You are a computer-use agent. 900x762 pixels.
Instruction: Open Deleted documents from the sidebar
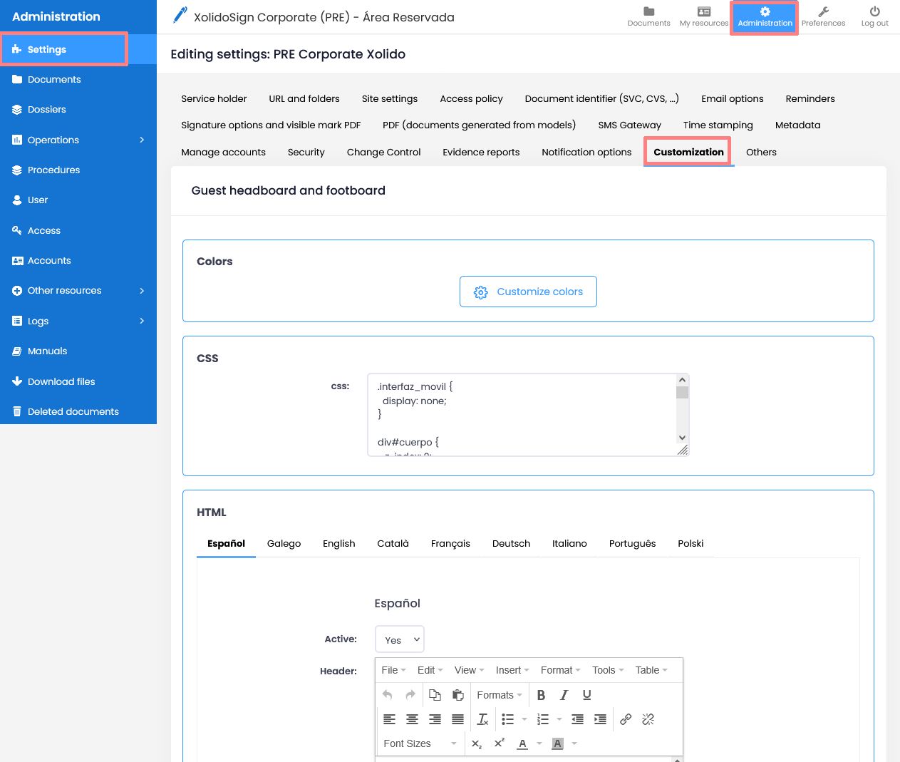tap(73, 411)
